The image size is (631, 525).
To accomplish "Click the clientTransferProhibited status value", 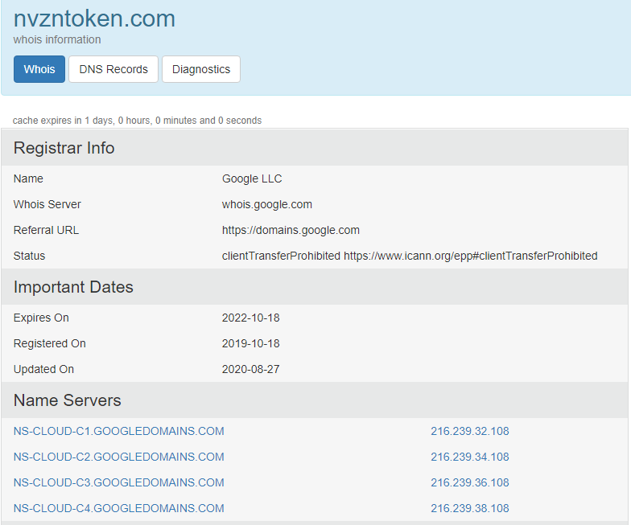I will click(410, 256).
